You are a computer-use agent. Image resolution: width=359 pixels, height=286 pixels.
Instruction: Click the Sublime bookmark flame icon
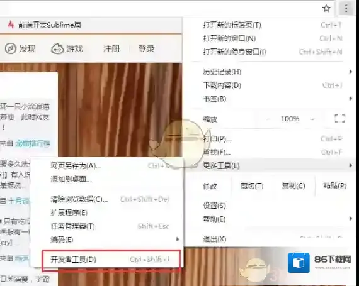click(x=11, y=25)
